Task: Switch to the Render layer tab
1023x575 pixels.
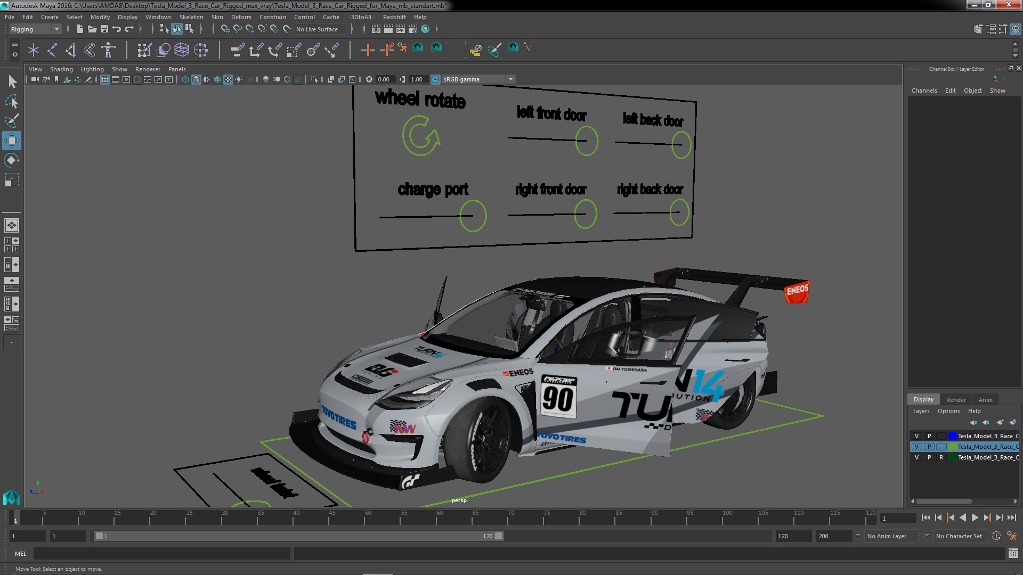Action: tap(955, 400)
